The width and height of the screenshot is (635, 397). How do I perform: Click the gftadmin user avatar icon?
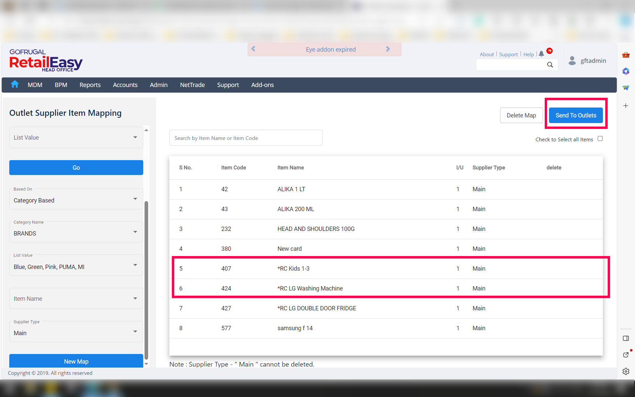pyautogui.click(x=572, y=61)
